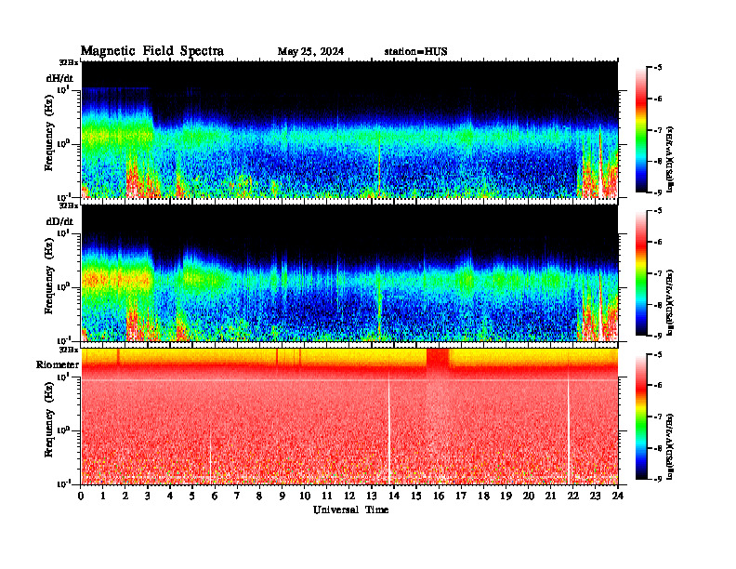Click the hour "19" tick label on the time axis
Viewport: 736px width, 569px height.
point(506,496)
